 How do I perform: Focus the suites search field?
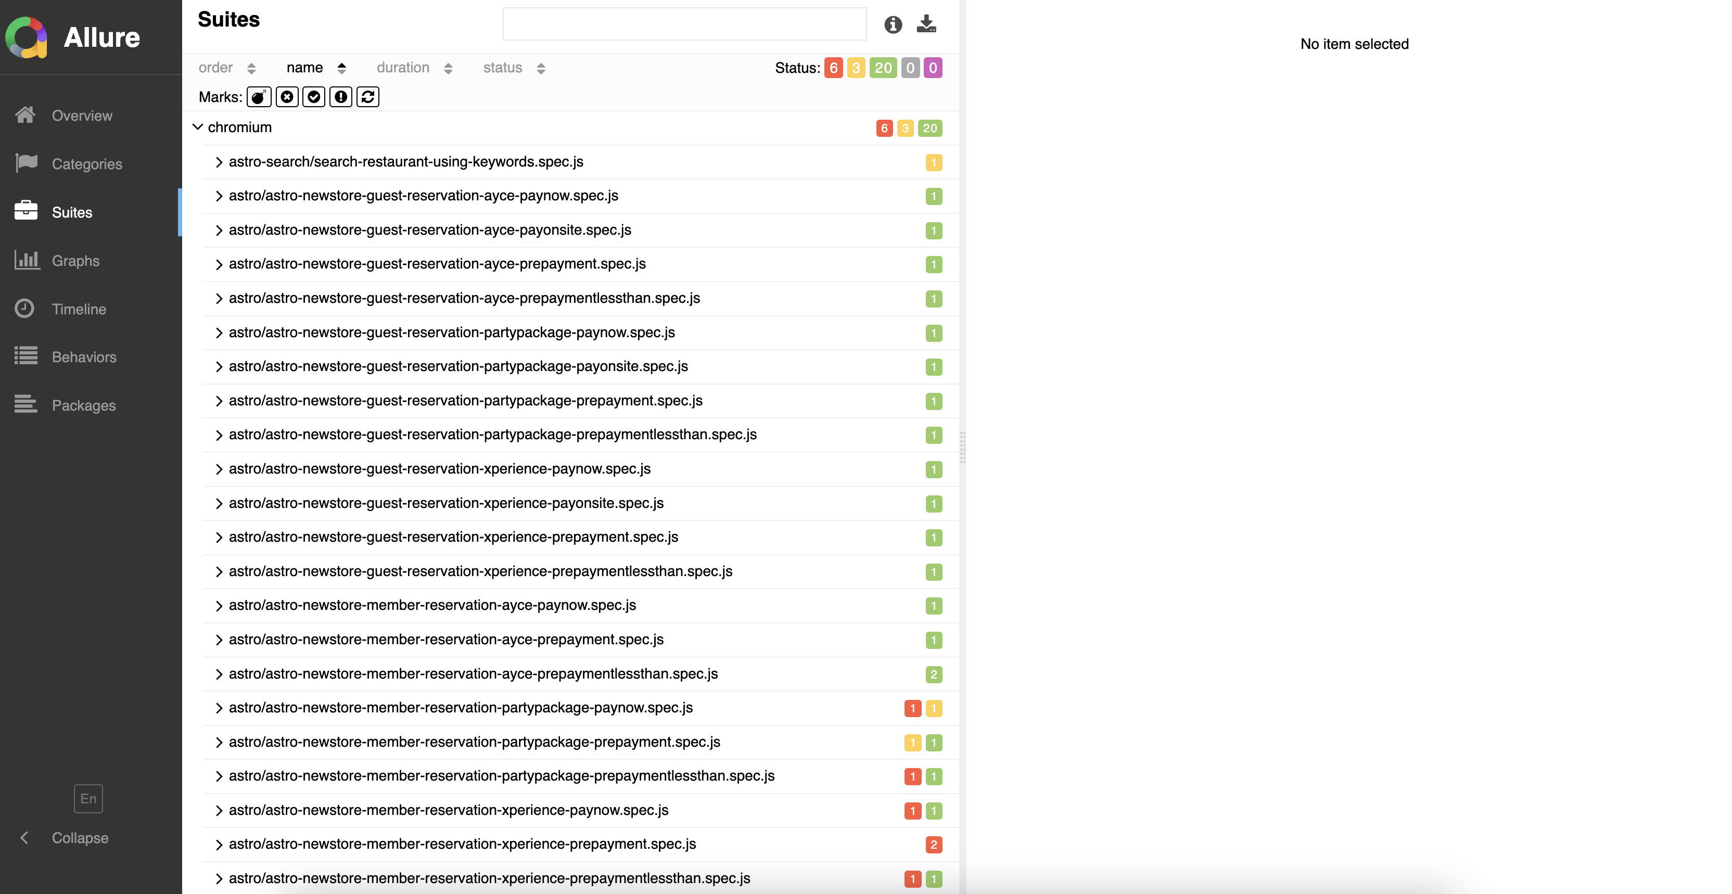pyautogui.click(x=684, y=25)
